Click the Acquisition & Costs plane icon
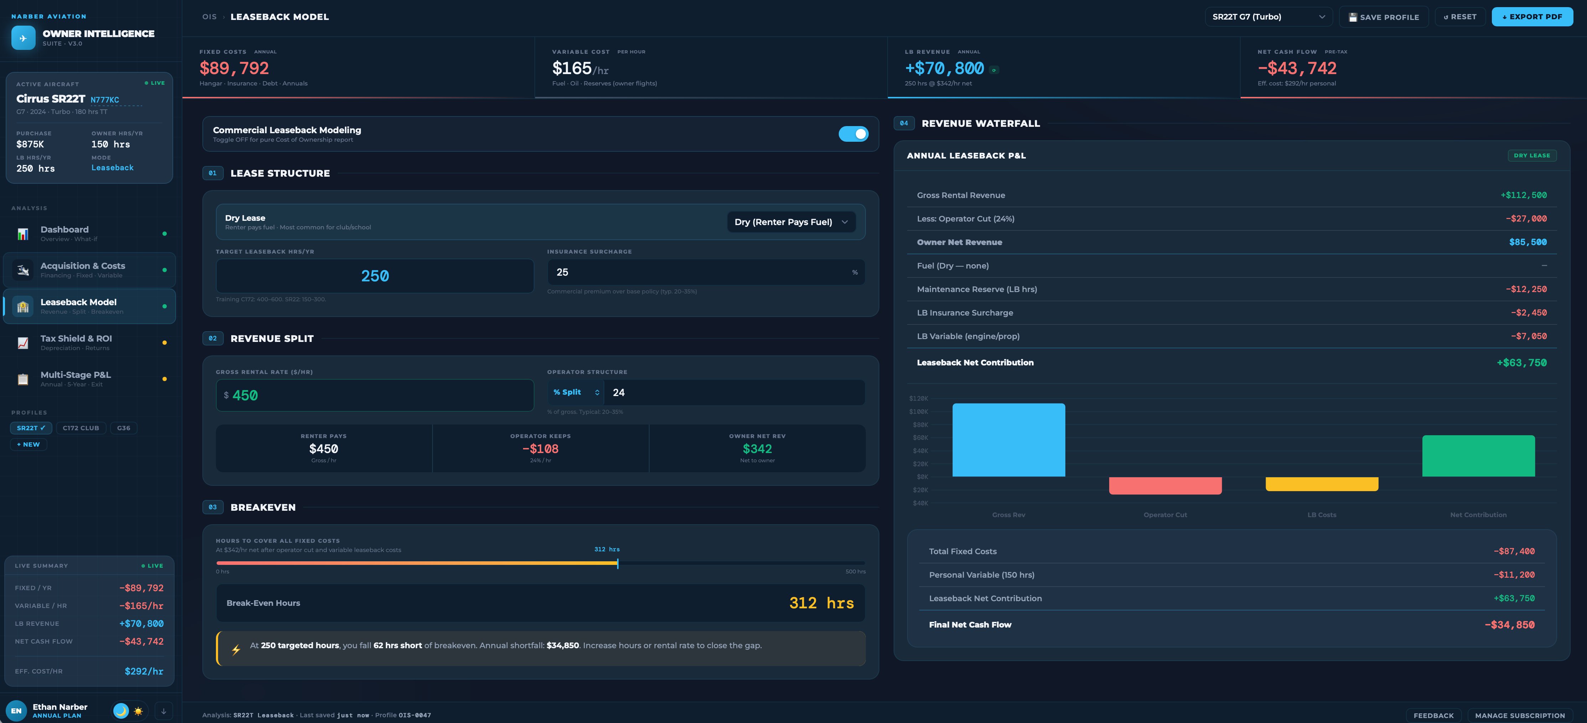The height and width of the screenshot is (723, 1587). coord(23,270)
